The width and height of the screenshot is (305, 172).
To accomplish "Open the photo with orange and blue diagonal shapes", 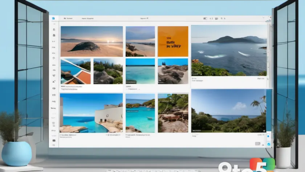I will tap(76, 71).
